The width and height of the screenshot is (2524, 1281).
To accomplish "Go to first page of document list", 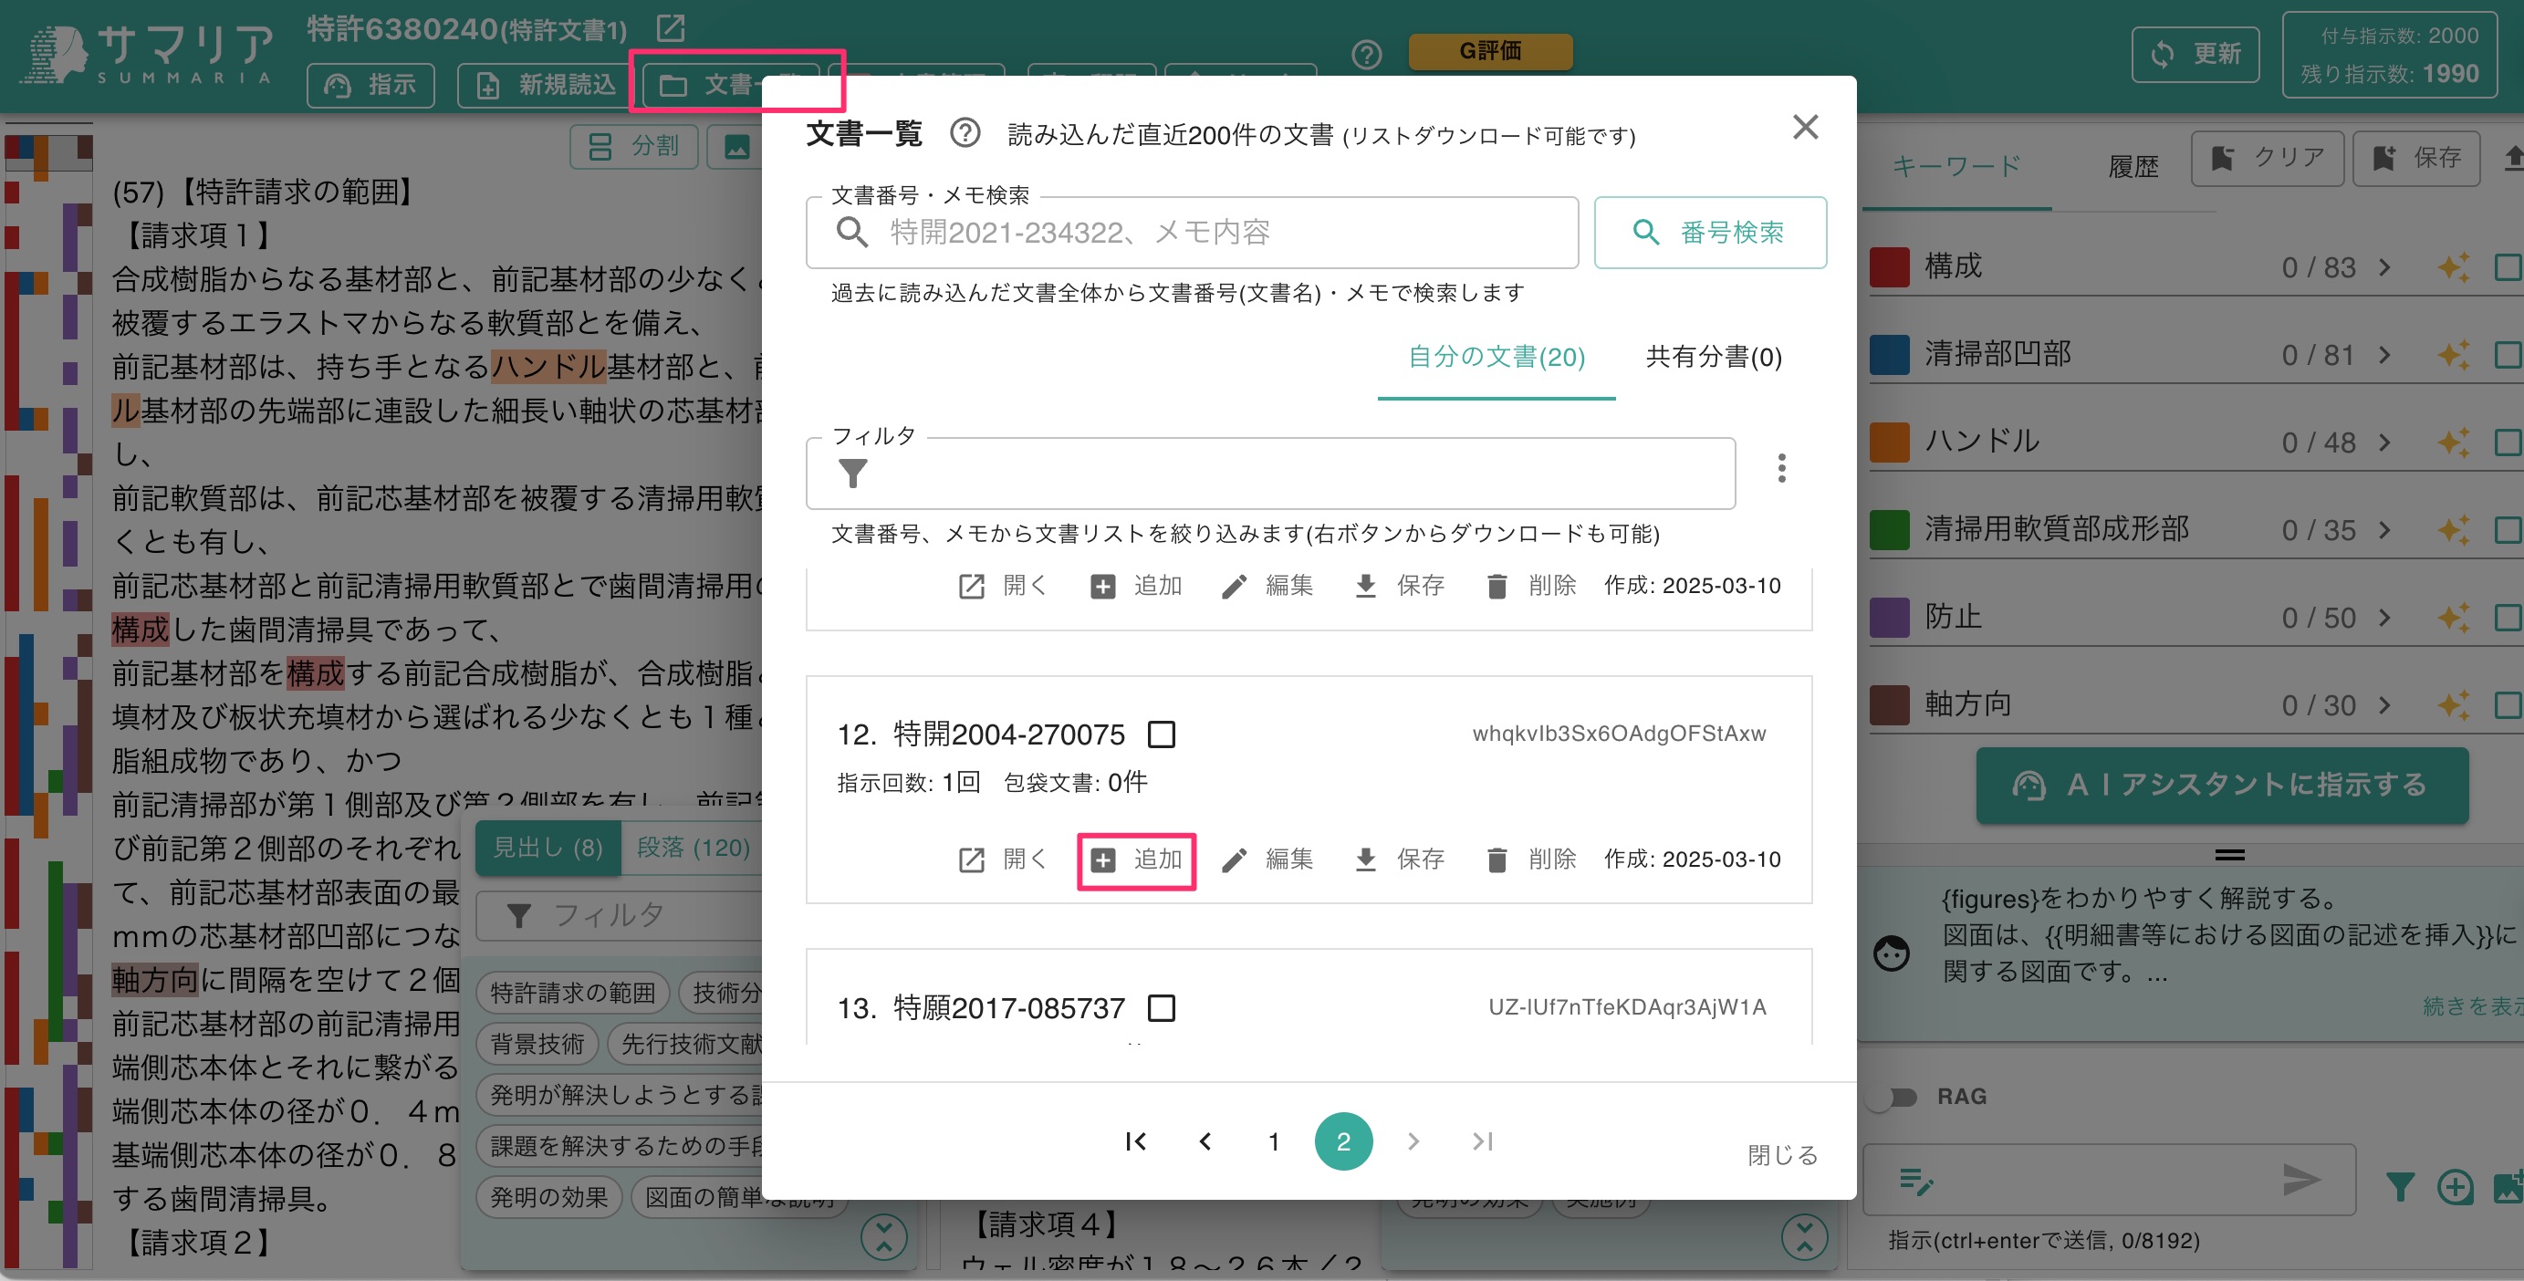I will [1135, 1141].
